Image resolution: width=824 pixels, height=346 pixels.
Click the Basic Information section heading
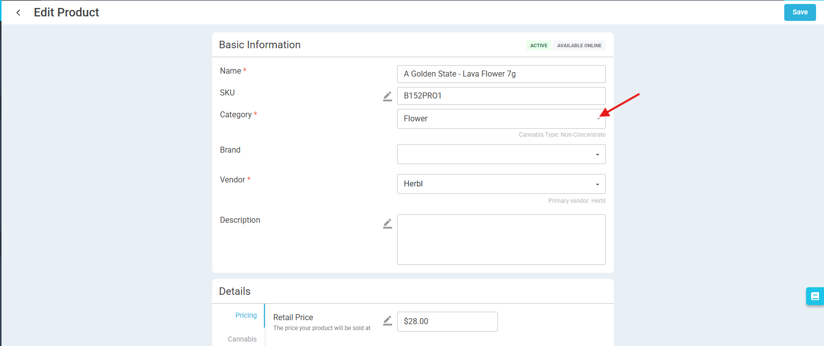pyautogui.click(x=259, y=45)
